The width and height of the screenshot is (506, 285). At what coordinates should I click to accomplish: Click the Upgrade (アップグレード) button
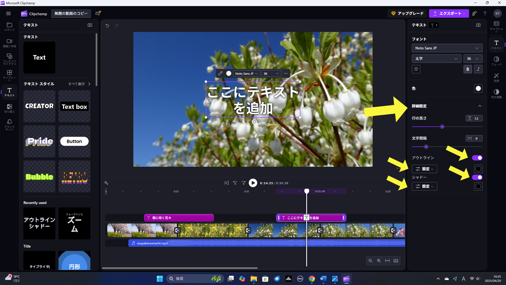407,13
